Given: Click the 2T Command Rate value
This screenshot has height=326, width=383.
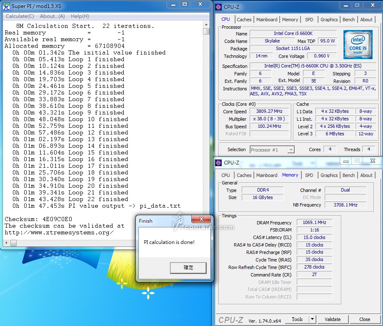Looking at the screenshot, I should [x=314, y=274].
